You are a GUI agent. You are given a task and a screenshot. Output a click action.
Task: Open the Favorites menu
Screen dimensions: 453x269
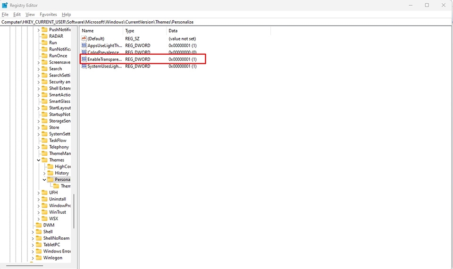point(48,15)
